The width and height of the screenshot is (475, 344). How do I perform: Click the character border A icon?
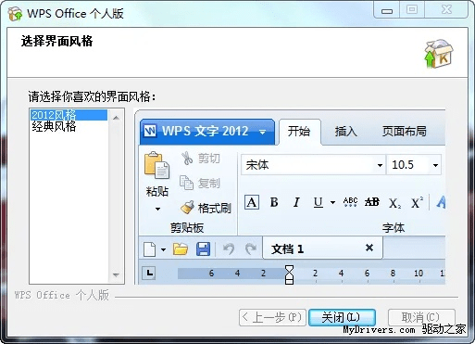point(252,202)
